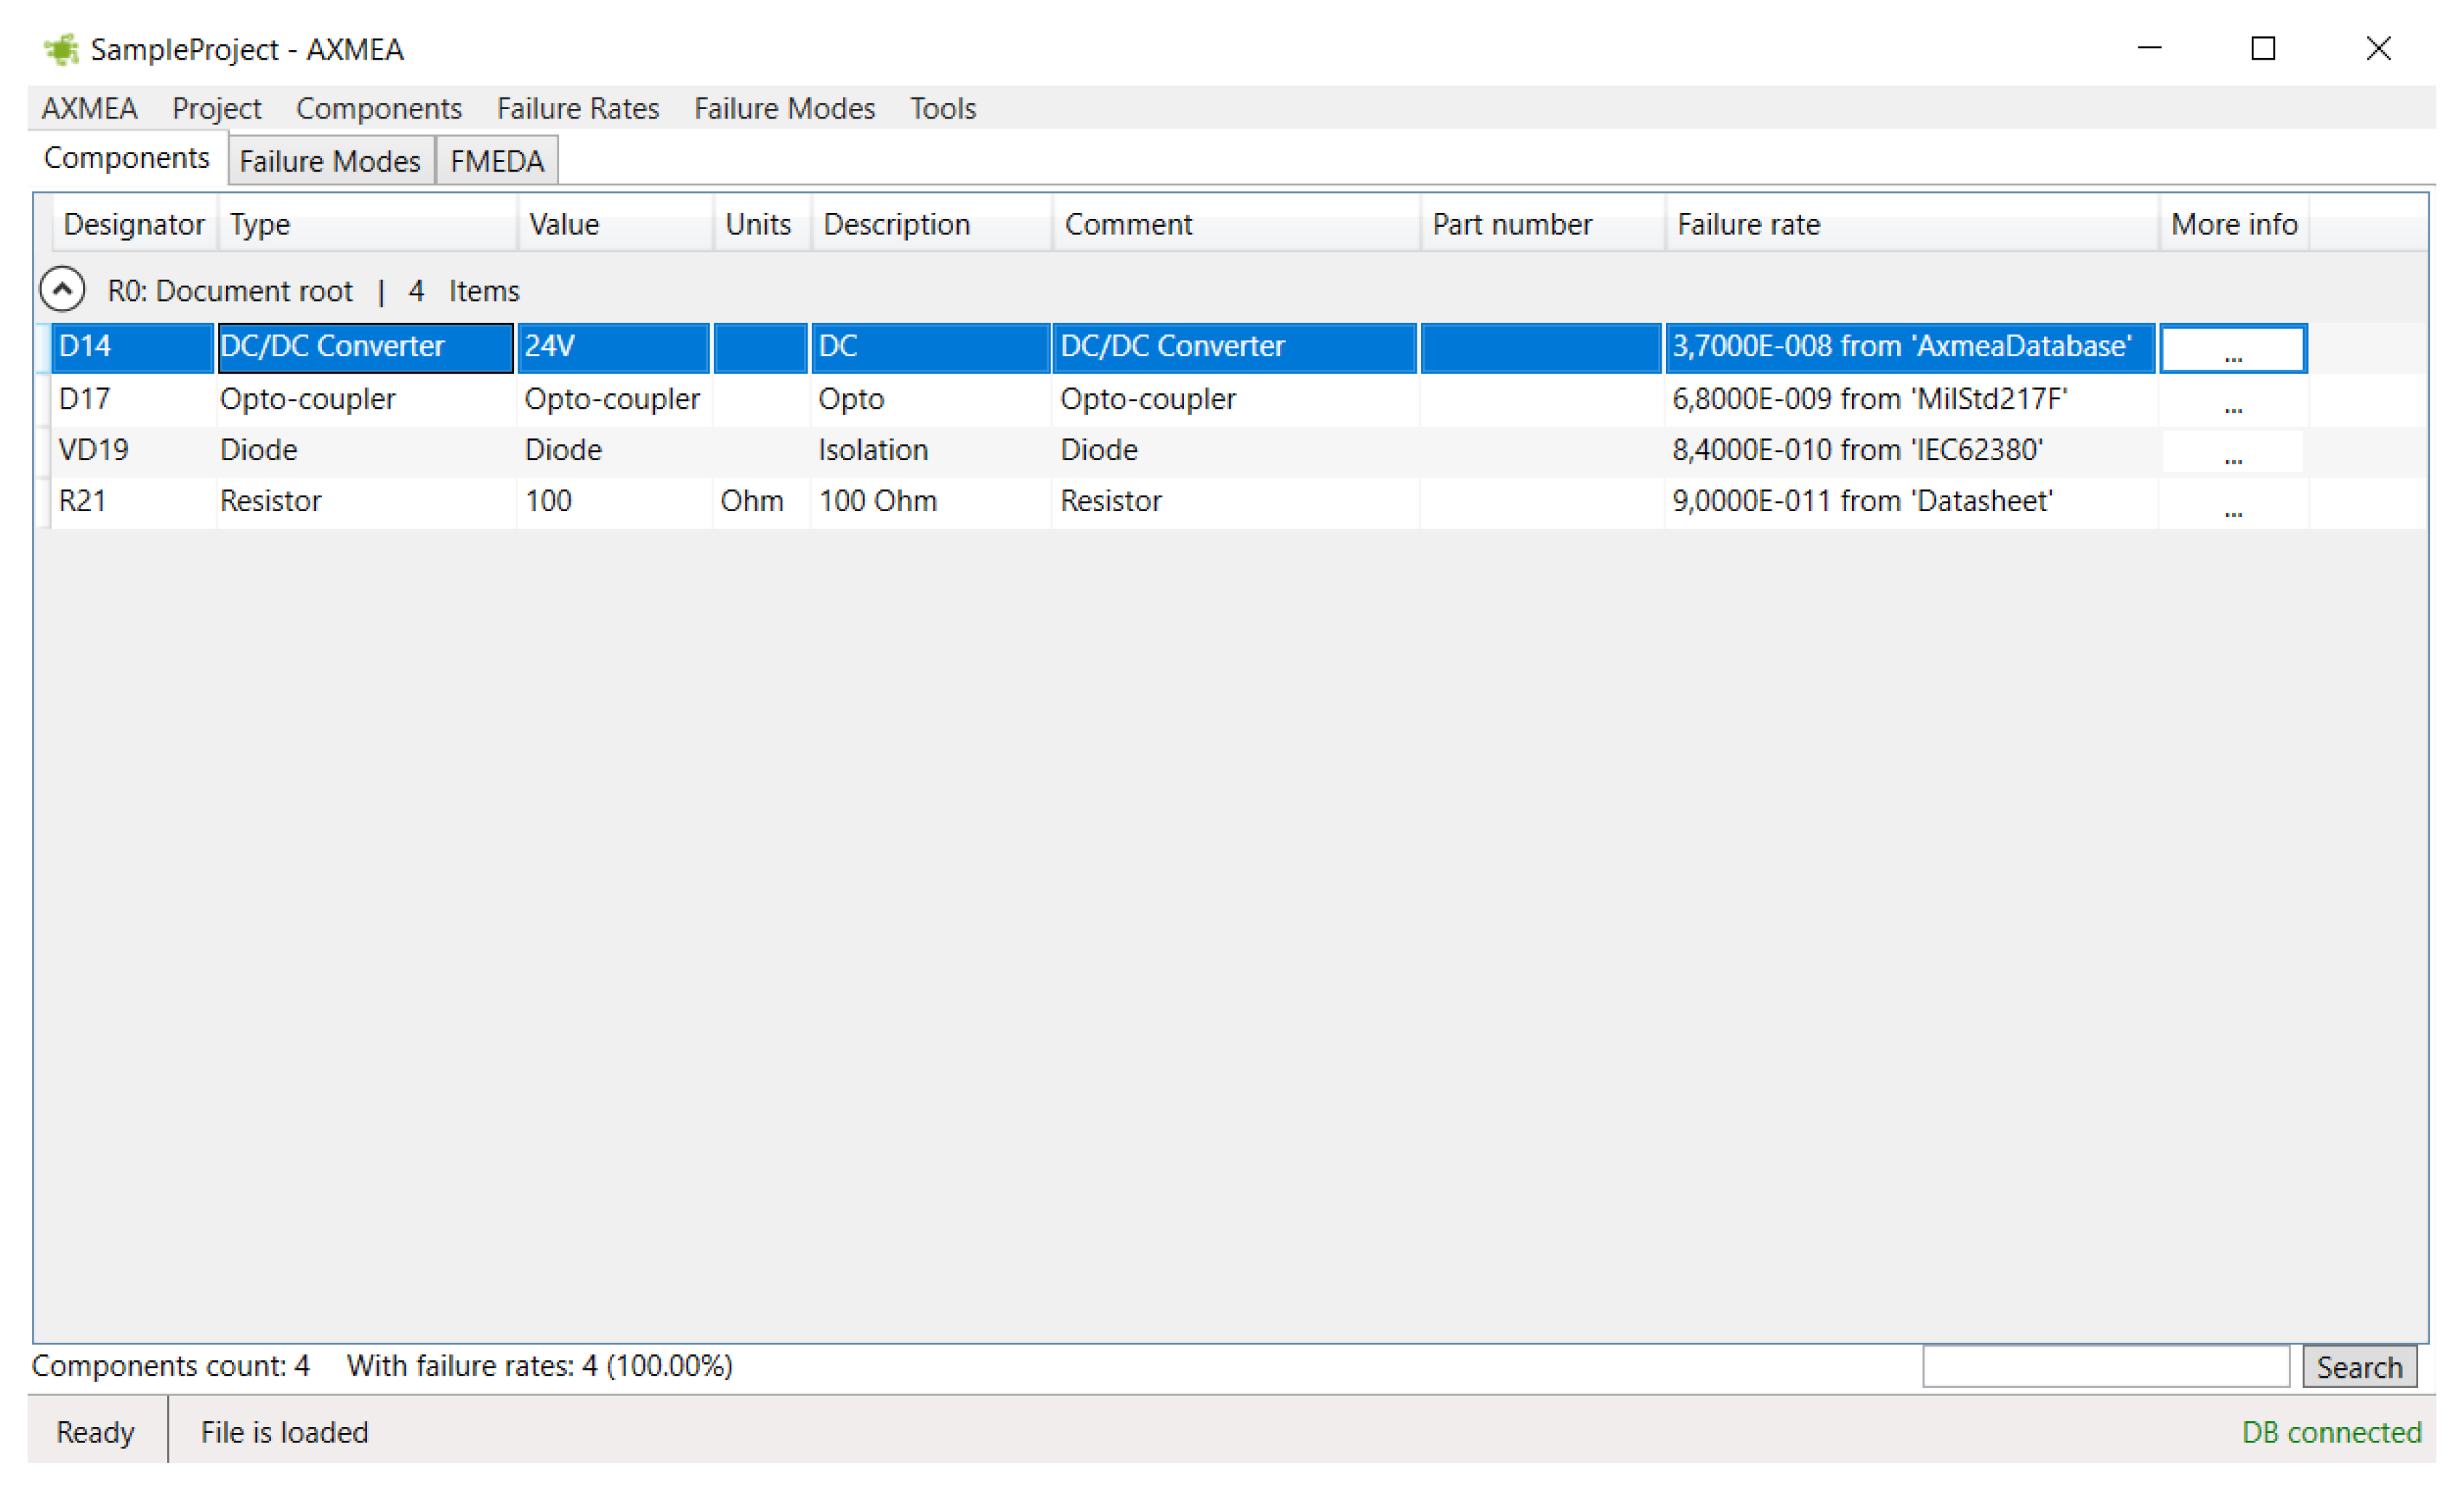This screenshot has width=2464, height=1494.
Task: Open More info for R21 Resistor
Action: (x=2232, y=504)
